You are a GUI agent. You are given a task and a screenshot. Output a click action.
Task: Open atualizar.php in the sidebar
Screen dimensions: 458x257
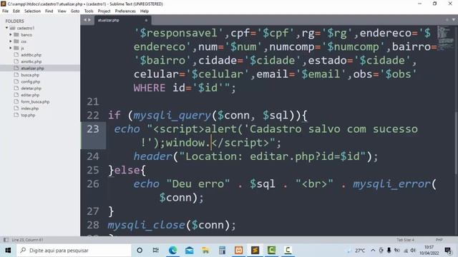32,69
